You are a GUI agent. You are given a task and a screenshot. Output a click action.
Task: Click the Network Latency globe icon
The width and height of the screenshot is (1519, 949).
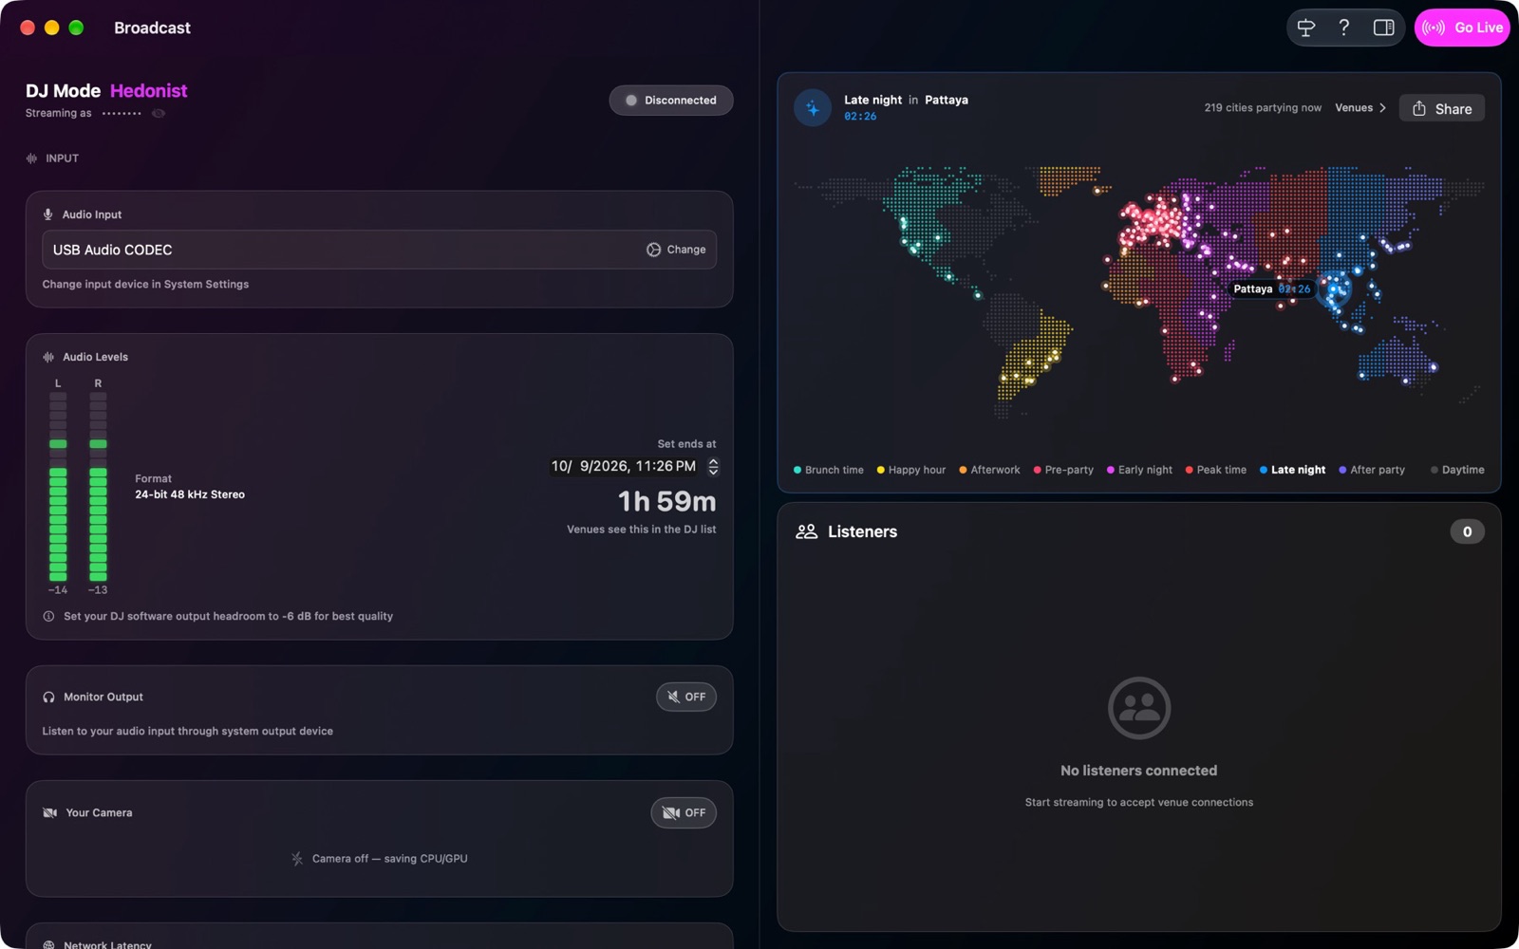48,944
